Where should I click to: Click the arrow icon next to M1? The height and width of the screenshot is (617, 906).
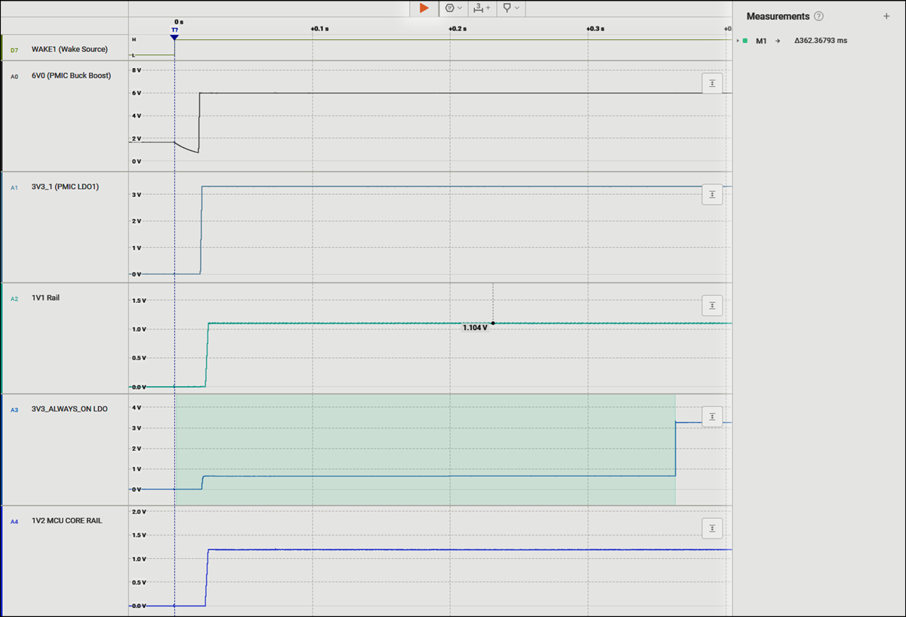(x=778, y=41)
